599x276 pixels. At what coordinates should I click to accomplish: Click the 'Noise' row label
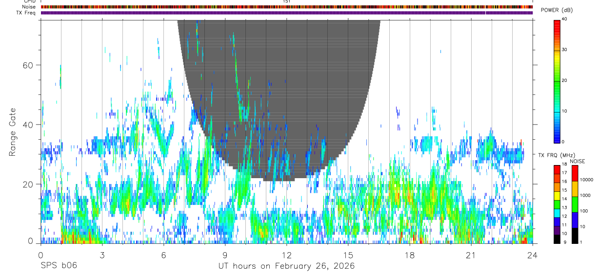coord(28,7)
